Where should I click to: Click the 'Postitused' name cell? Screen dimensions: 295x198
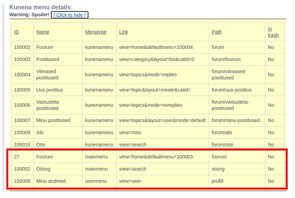(47, 59)
